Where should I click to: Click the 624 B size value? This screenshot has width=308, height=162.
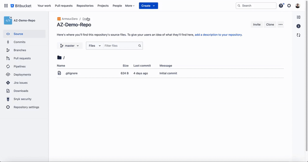[x=125, y=73]
